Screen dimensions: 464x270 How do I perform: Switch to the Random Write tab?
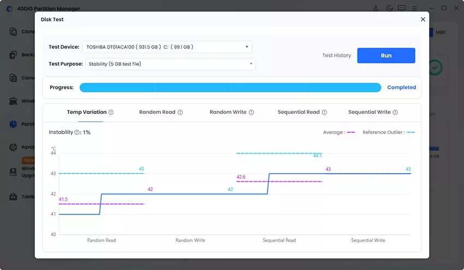pyautogui.click(x=228, y=112)
